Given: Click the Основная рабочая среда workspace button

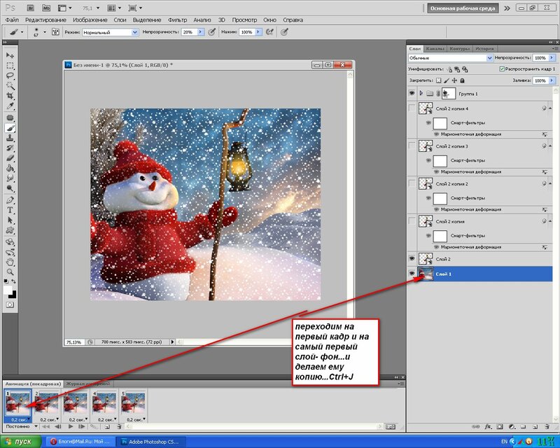Looking at the screenshot, I should [463, 8].
